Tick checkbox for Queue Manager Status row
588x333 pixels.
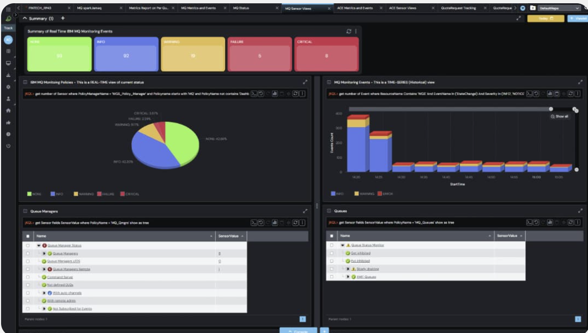click(28, 245)
